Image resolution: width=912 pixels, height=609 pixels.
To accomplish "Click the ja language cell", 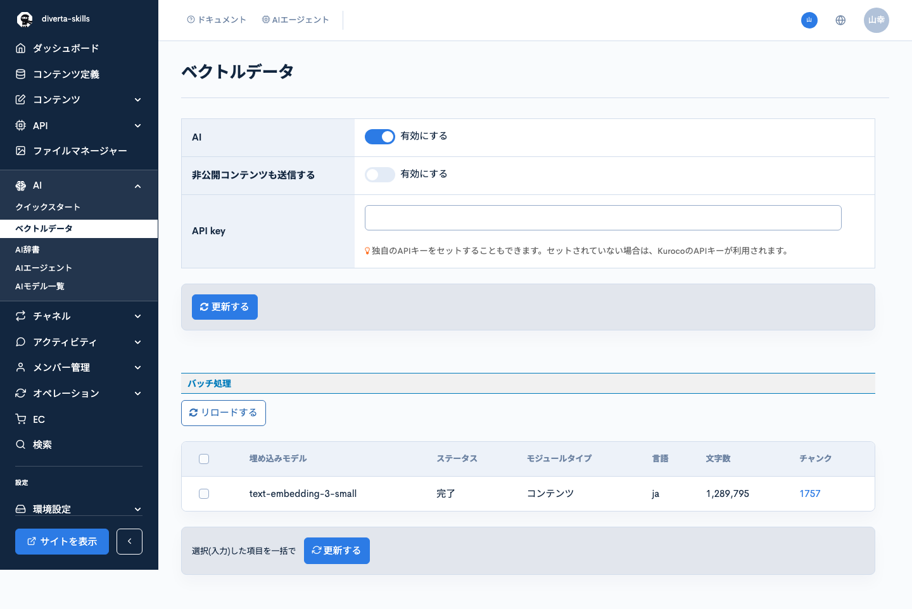I will pos(655,494).
